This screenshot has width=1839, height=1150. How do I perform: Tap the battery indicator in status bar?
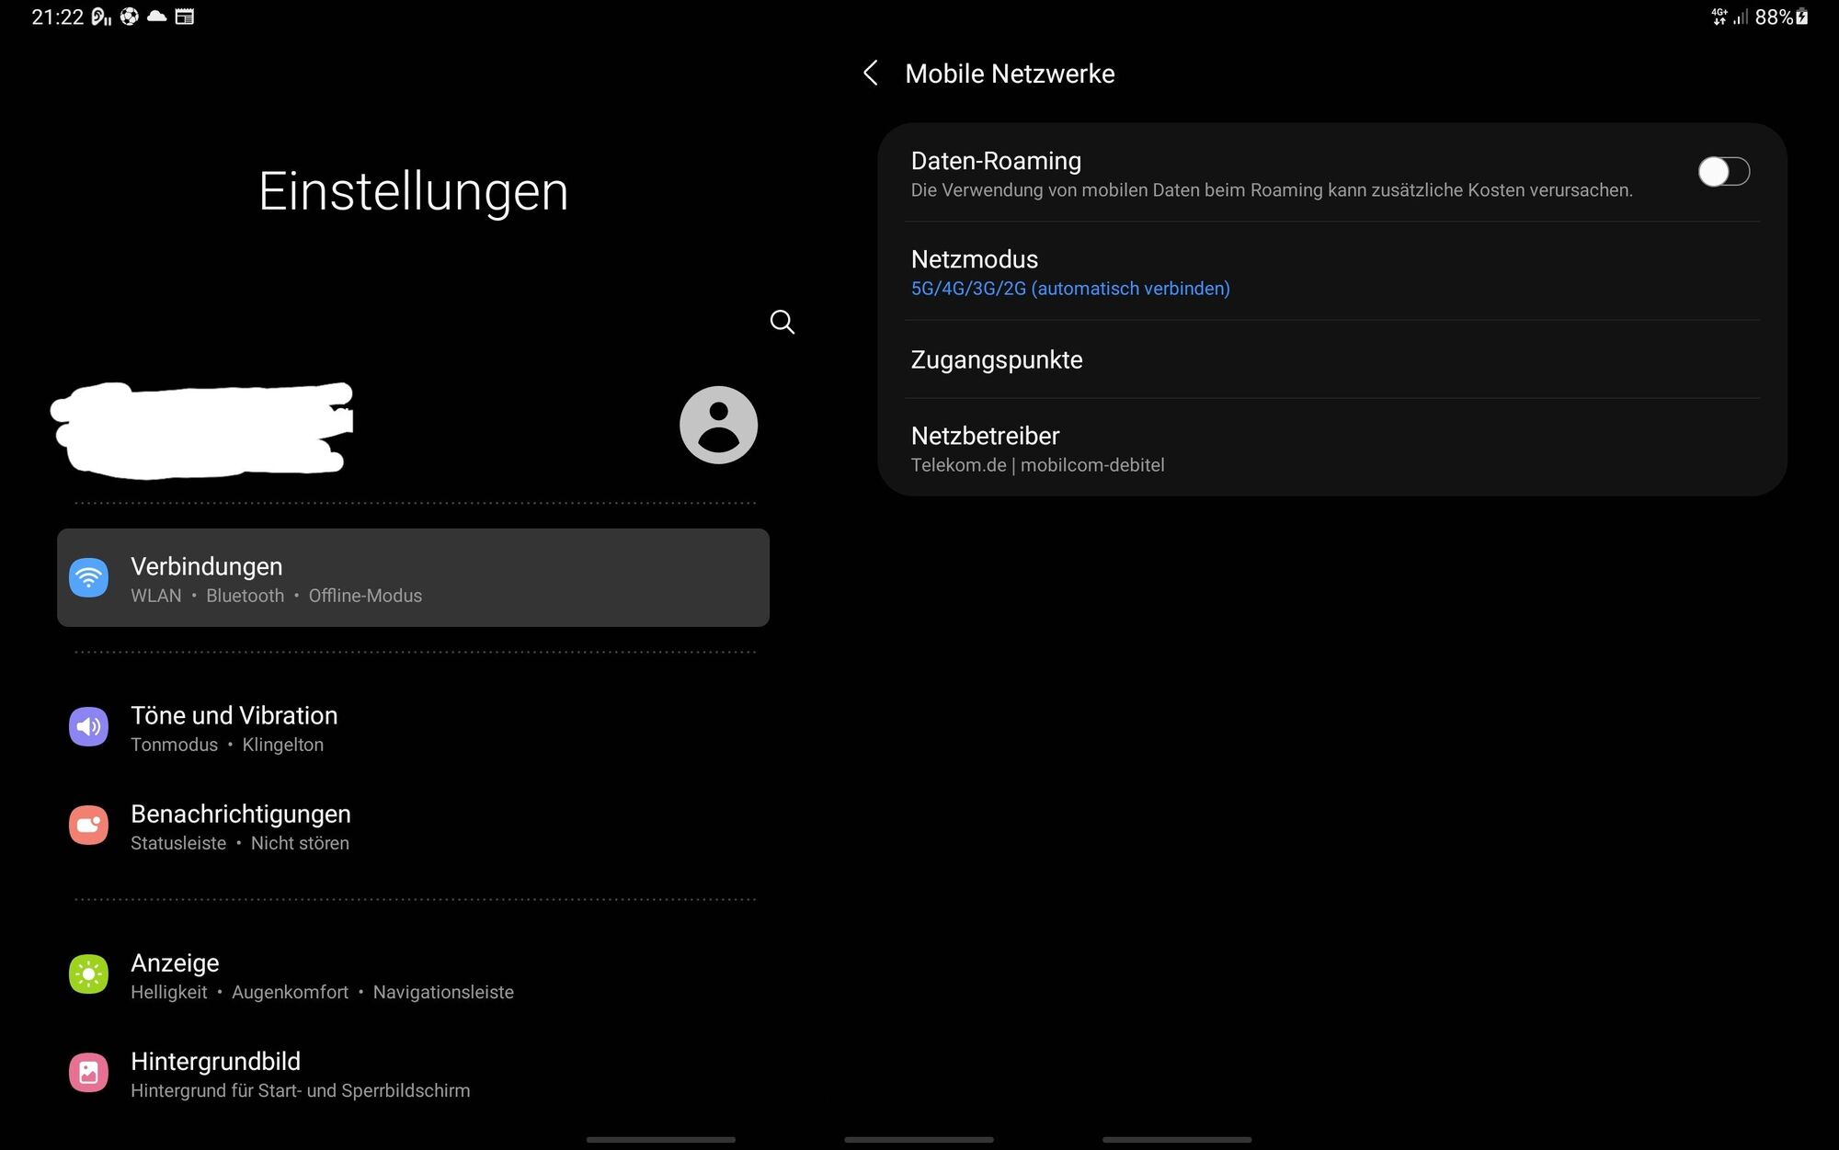1801,17
